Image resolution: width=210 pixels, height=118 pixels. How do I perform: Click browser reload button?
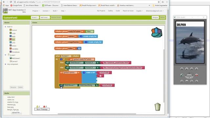click(11, 2)
